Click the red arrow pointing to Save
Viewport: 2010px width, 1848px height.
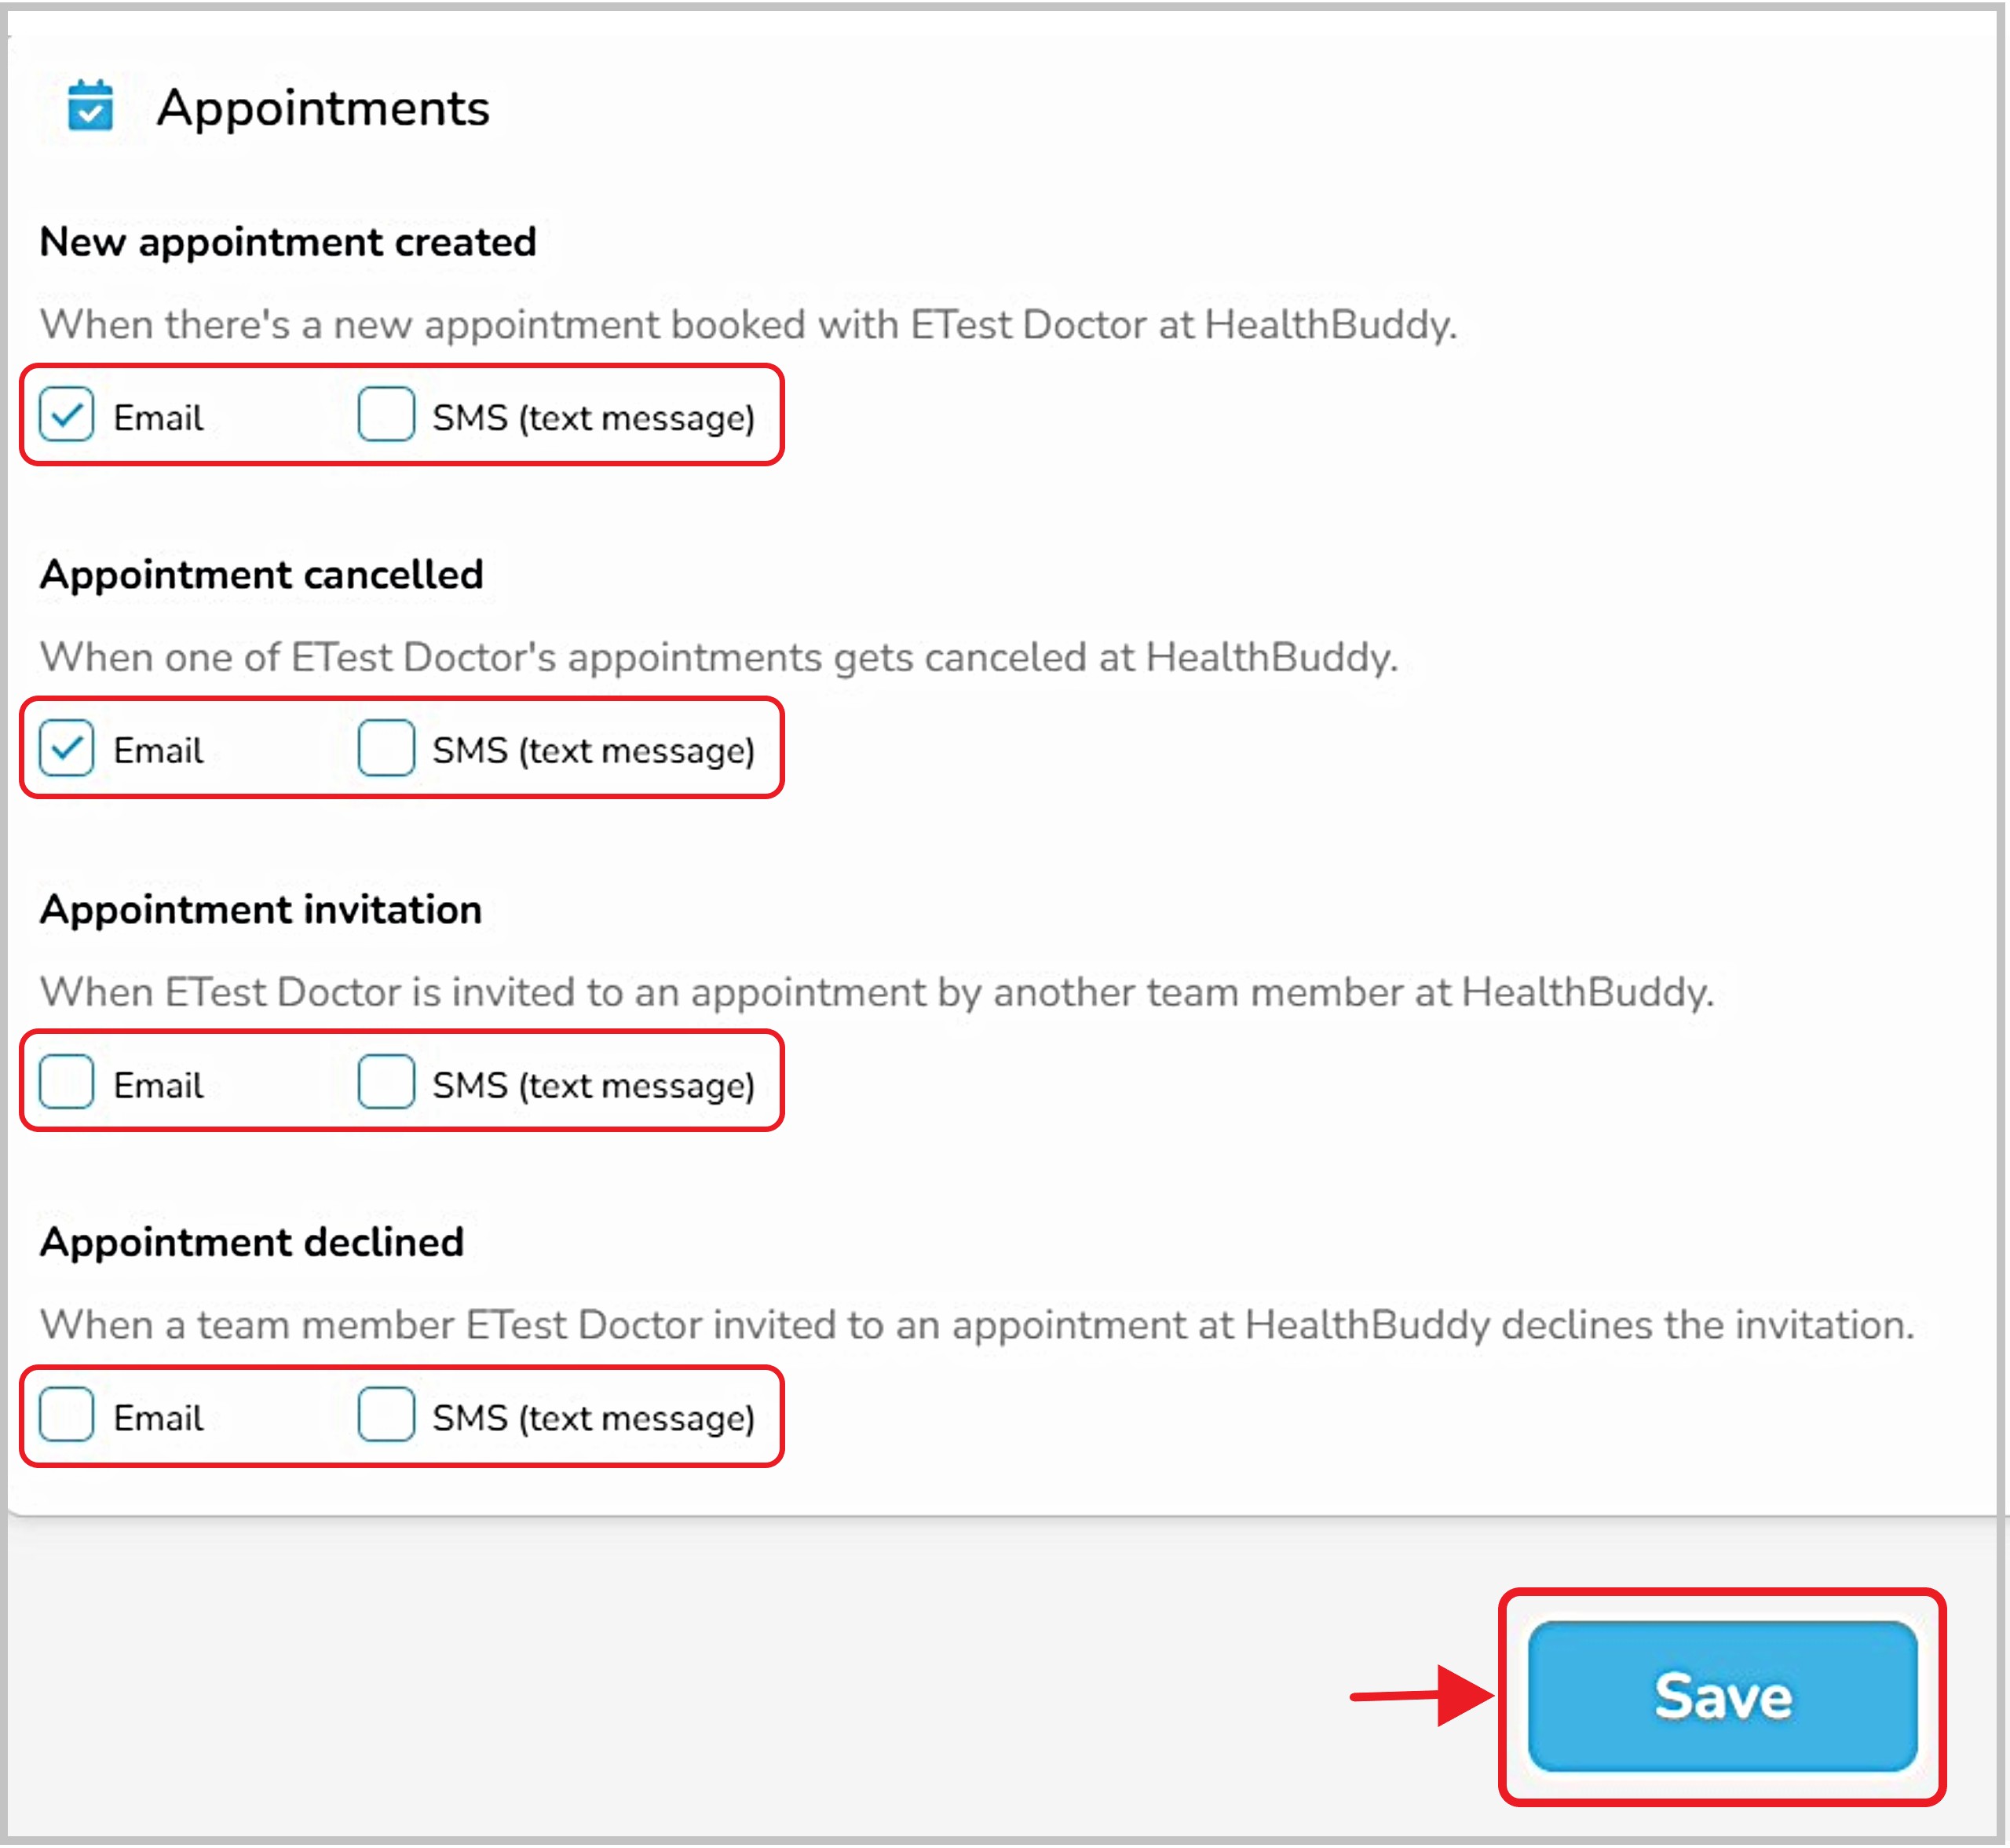(x=1420, y=1696)
